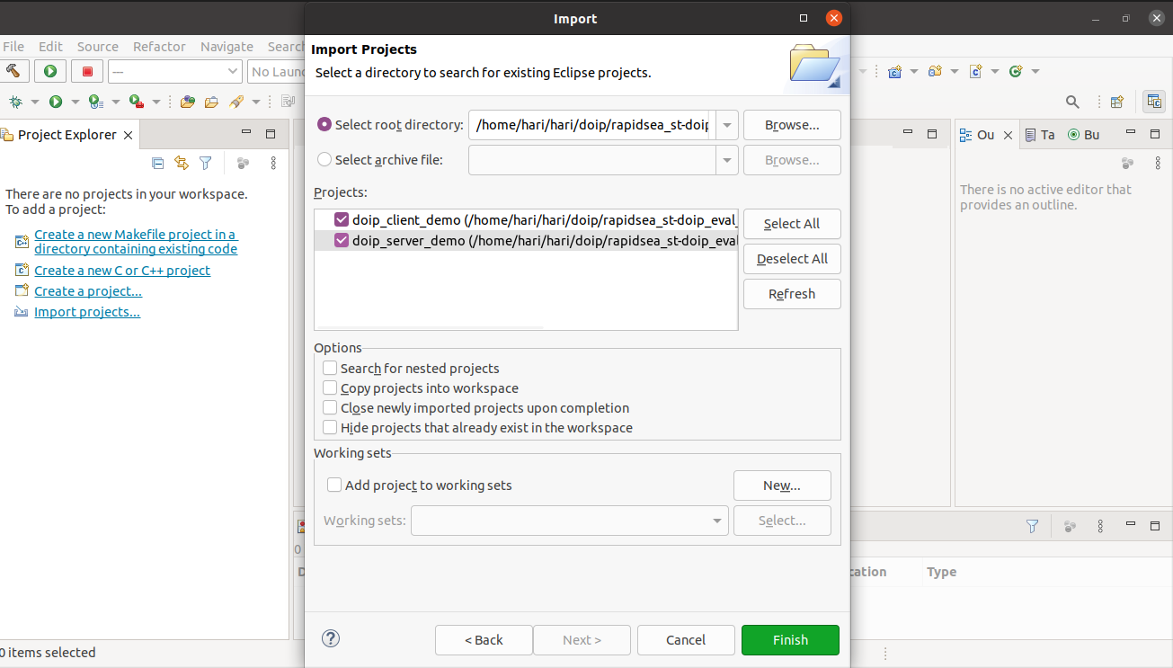Switch to the Build Targets 'Bu' tab
This screenshot has width=1173, height=668.
1084,135
